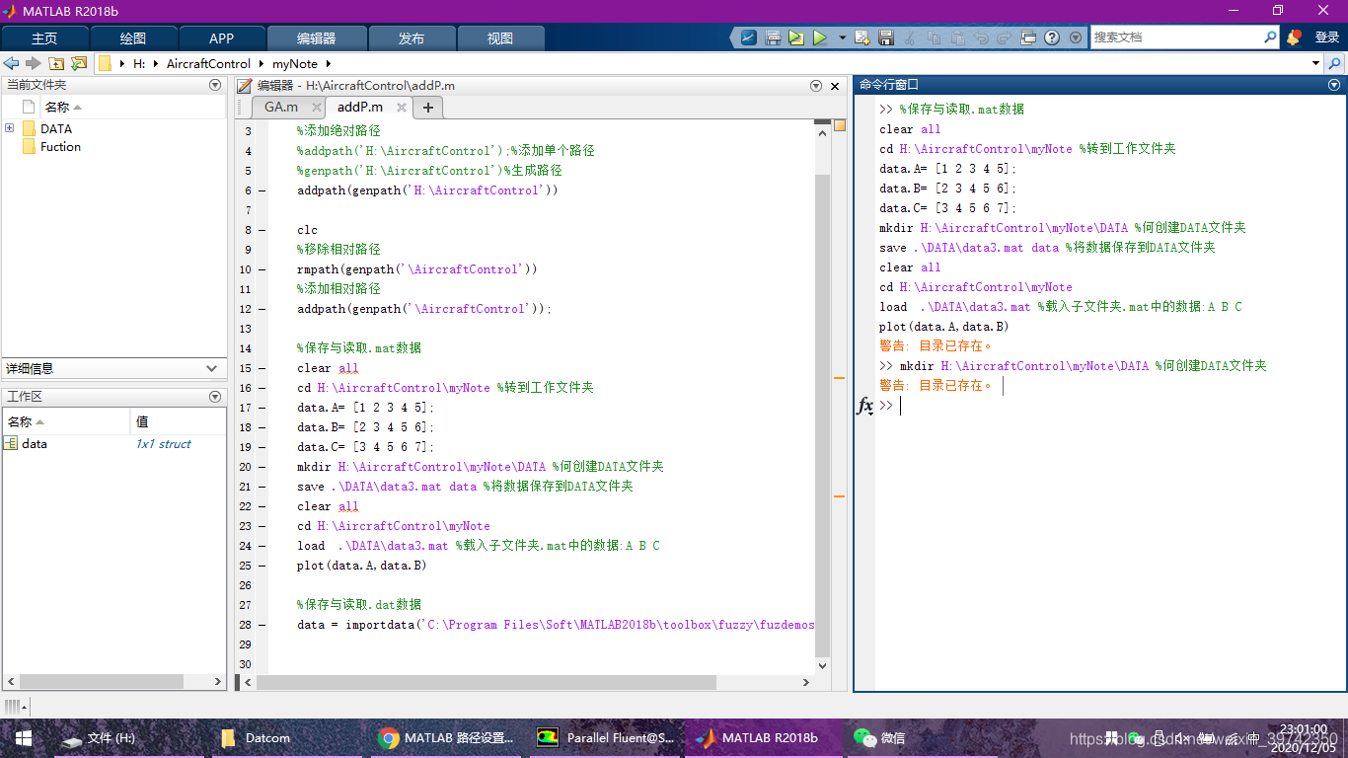
Task: Click the search magnifier in documentation box
Action: click(1270, 37)
